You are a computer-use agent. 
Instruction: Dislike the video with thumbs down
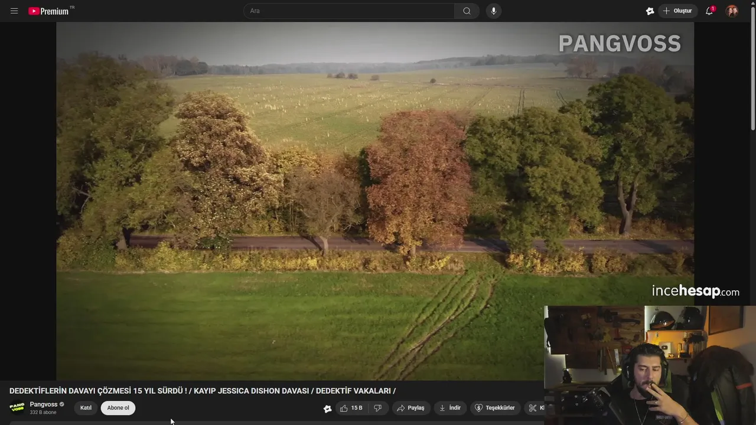pos(378,408)
